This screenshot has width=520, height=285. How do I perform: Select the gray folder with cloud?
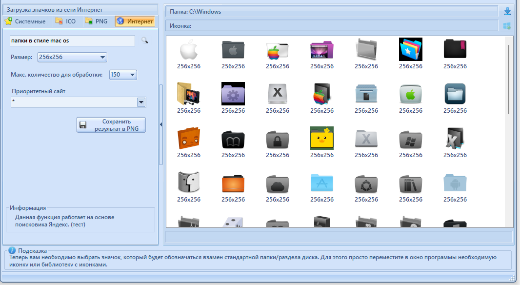click(278, 184)
